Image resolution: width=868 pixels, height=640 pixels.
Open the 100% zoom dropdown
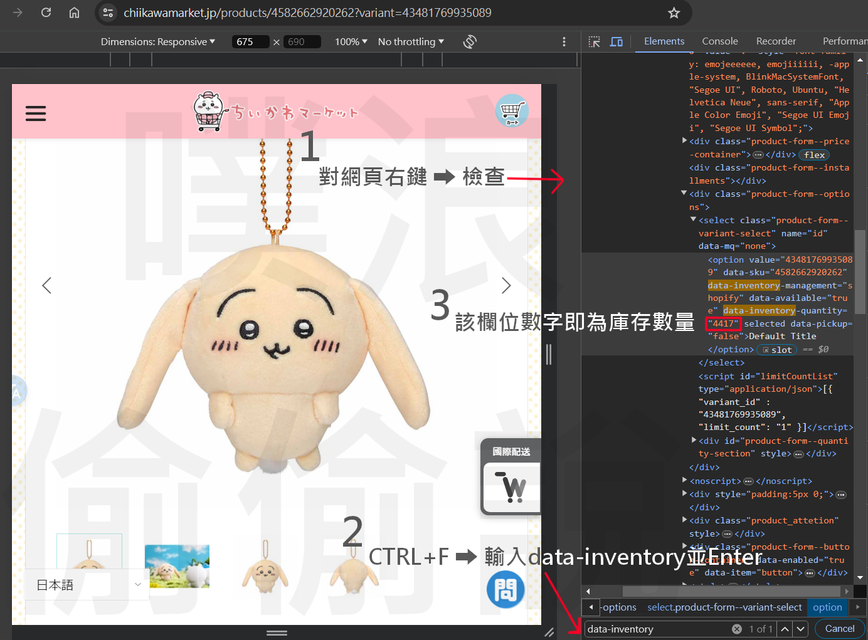click(x=351, y=41)
